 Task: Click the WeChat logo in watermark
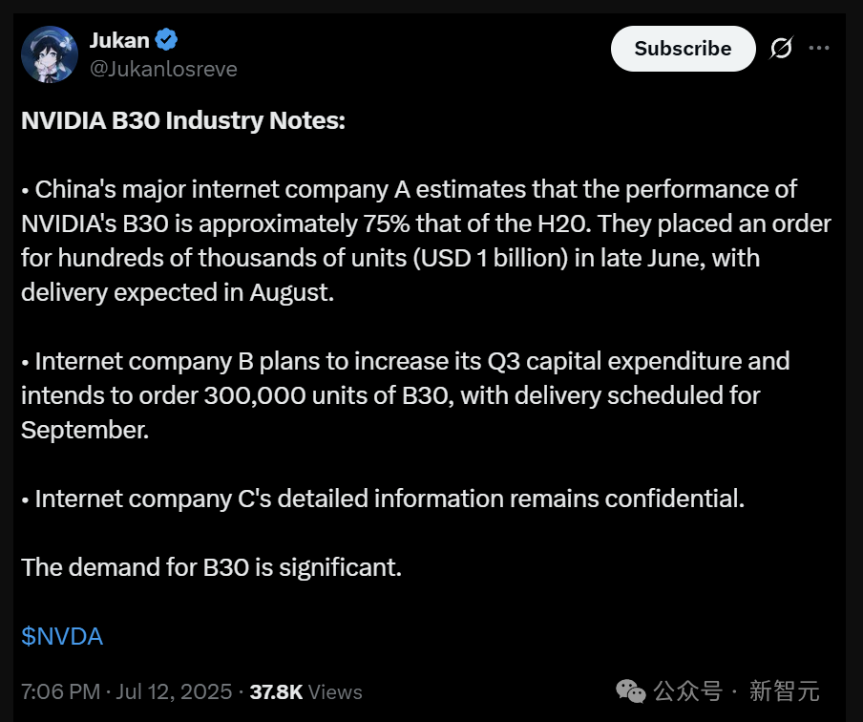630,690
